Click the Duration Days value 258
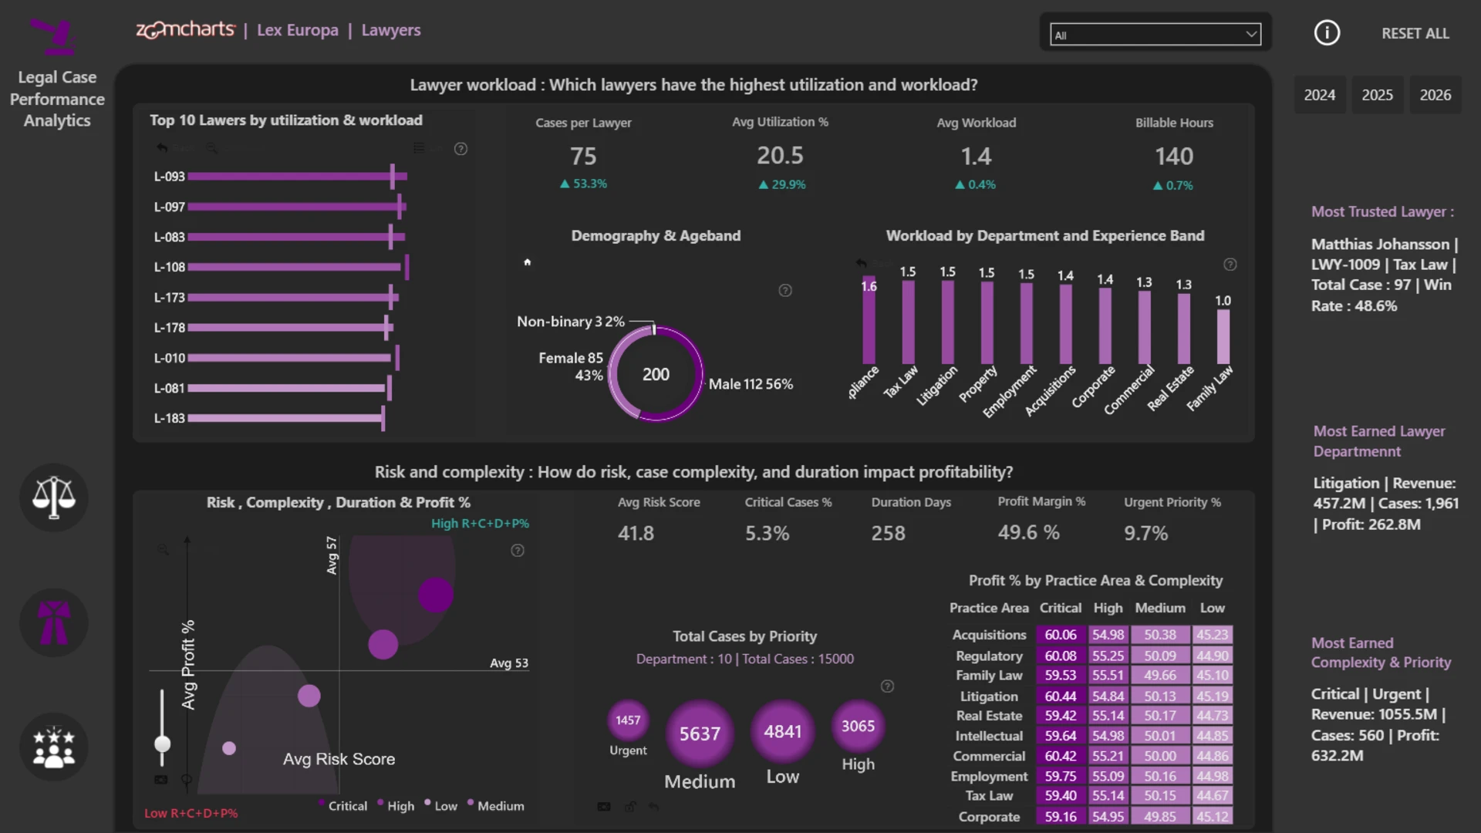 coord(888,533)
